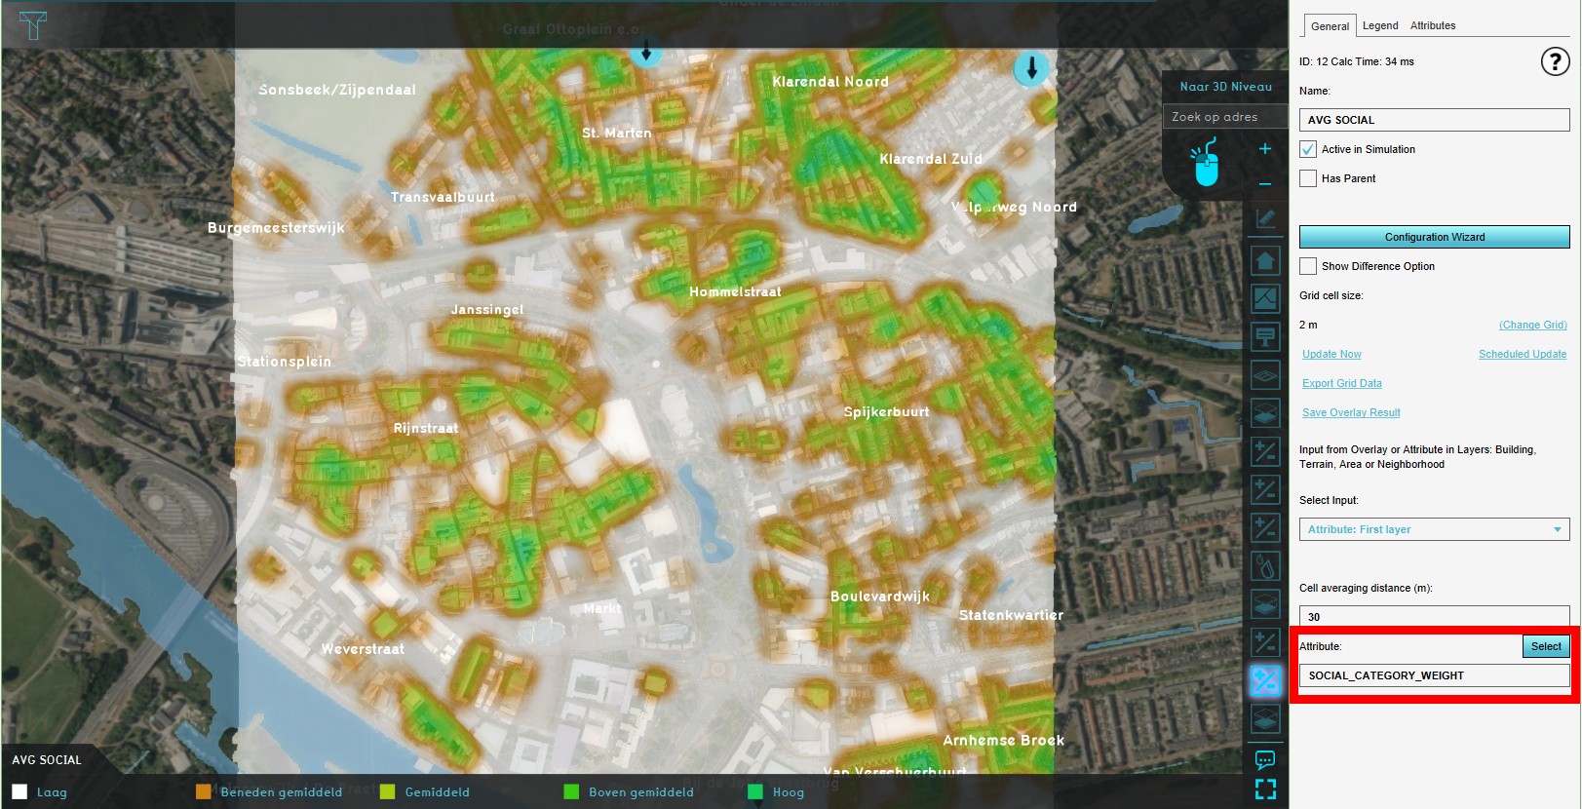Expand the Select Input dropdown

[1433, 529]
